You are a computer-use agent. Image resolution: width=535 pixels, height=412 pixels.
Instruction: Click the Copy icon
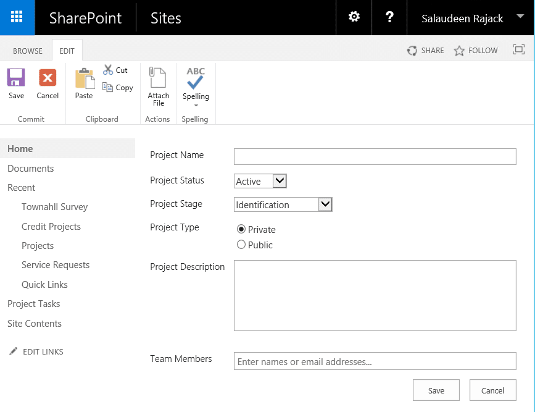click(117, 87)
